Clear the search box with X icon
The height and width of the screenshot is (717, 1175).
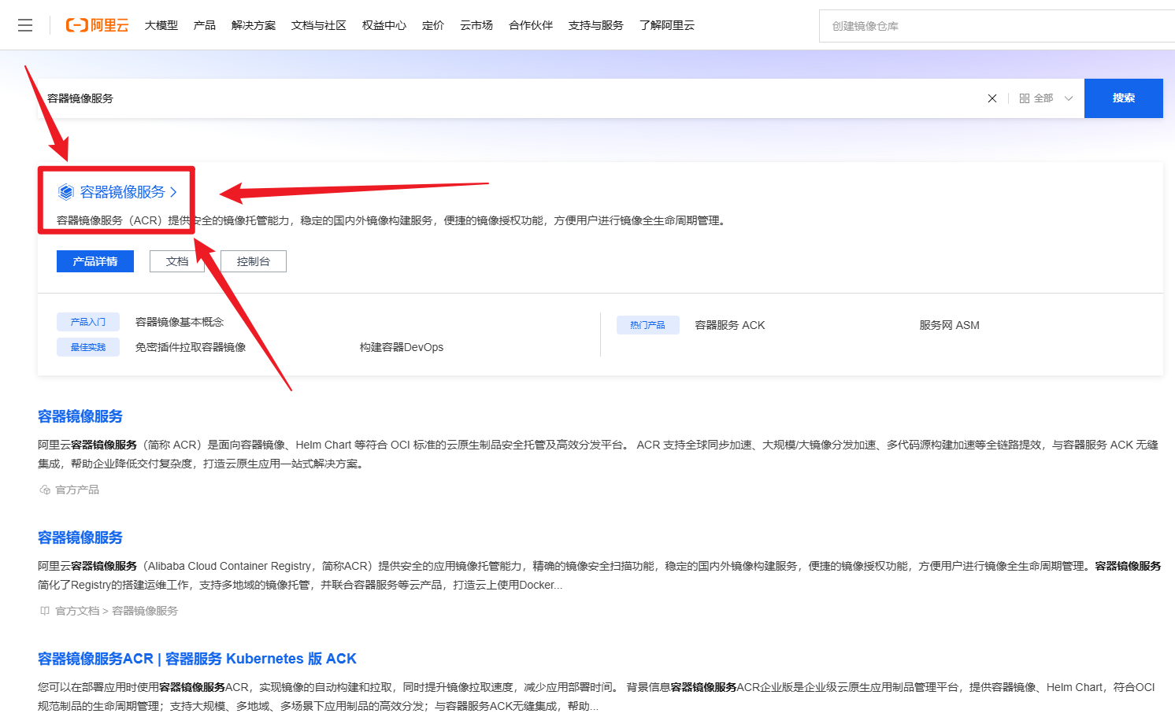992,98
